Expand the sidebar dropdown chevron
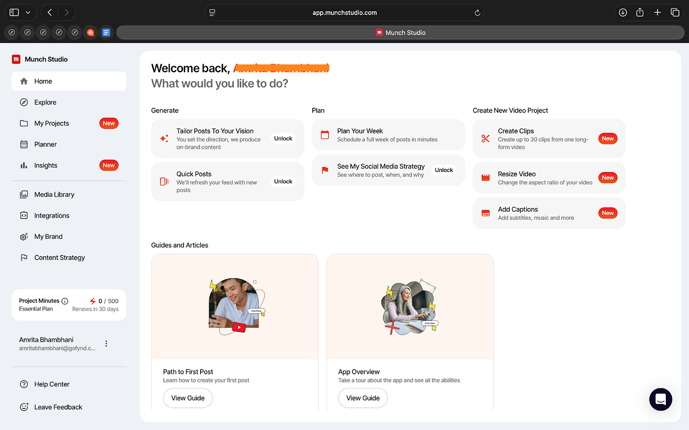The width and height of the screenshot is (689, 430). (28, 13)
